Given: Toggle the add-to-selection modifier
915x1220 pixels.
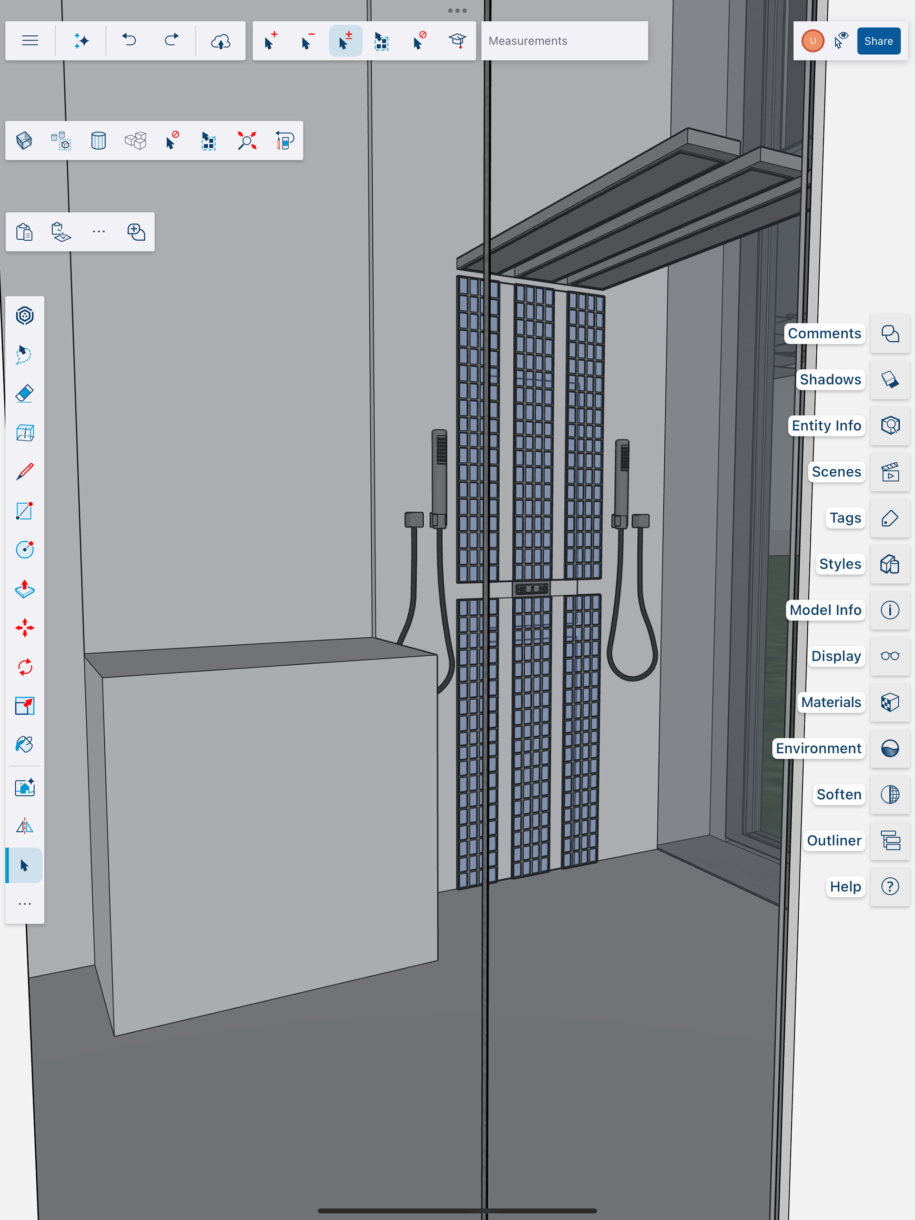Looking at the screenshot, I should tap(270, 41).
